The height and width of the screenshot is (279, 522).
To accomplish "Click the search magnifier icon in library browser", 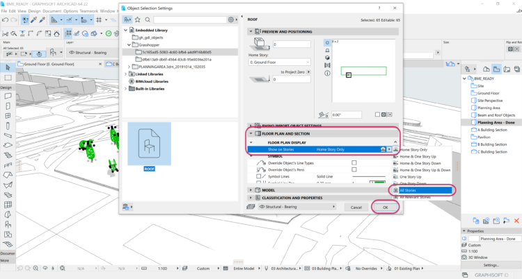I will (x=148, y=19).
